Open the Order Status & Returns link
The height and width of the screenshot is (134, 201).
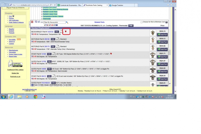[x=16, y=22]
